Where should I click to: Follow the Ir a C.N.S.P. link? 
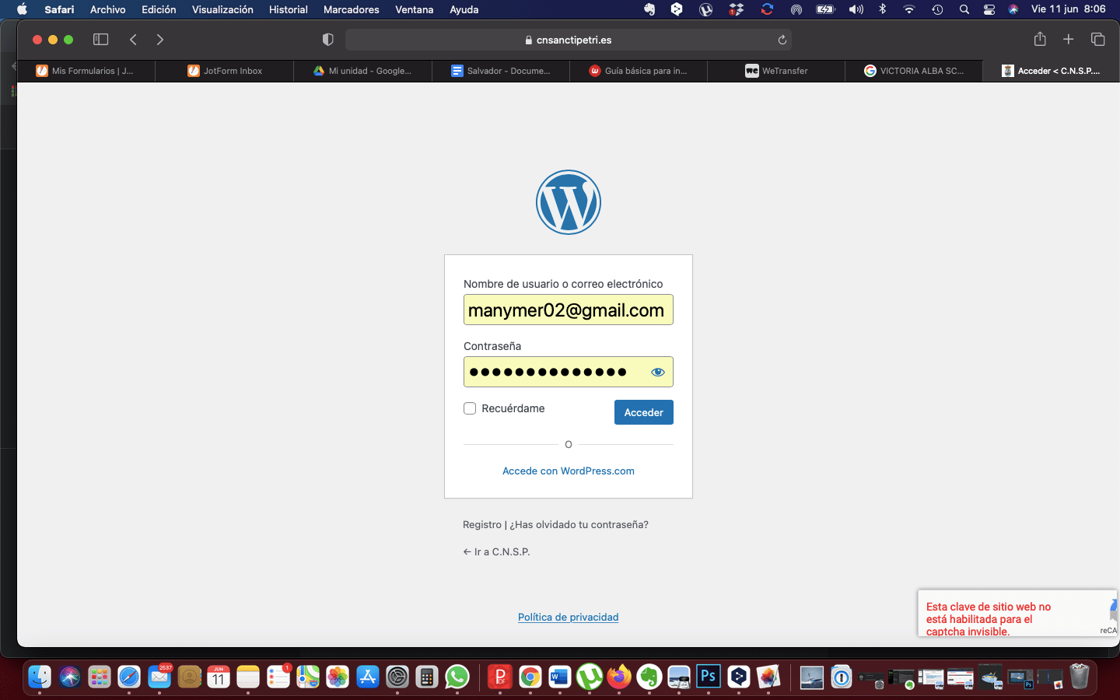(x=496, y=551)
